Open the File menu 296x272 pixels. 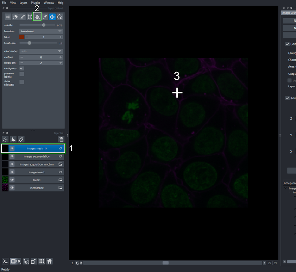click(x=4, y=3)
